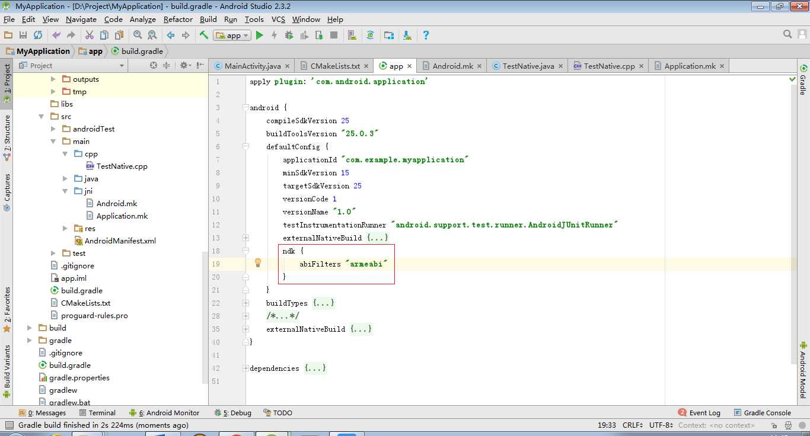This screenshot has width=810, height=436.
Task: Open the Gradle Console button
Action: [x=763, y=413]
